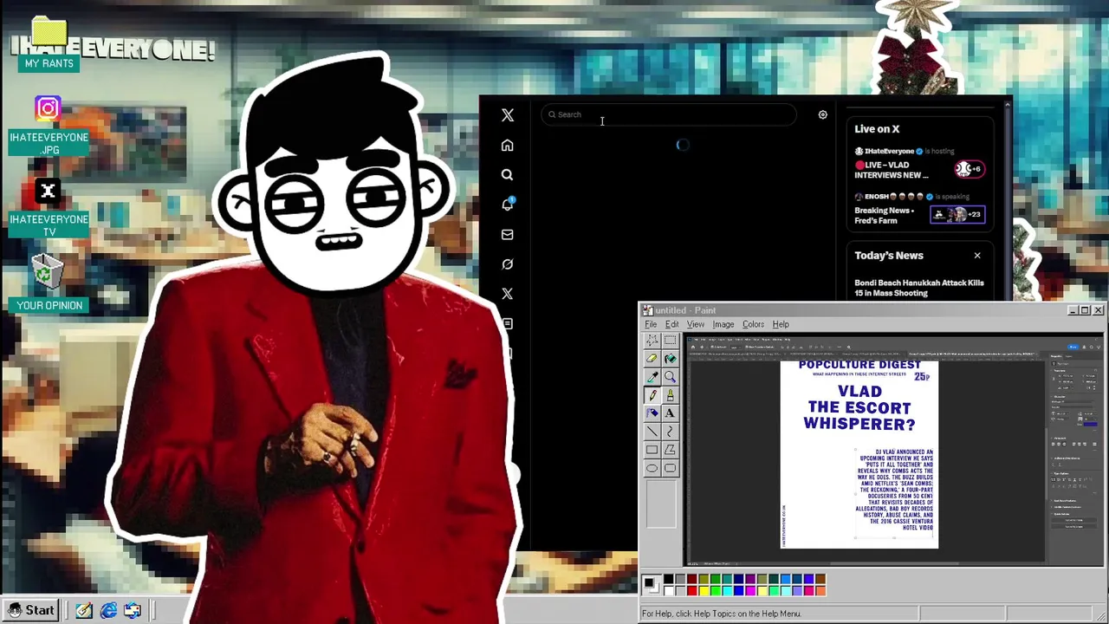Open Messages envelope in X sidebar
This screenshot has width=1109, height=624.
click(508, 235)
